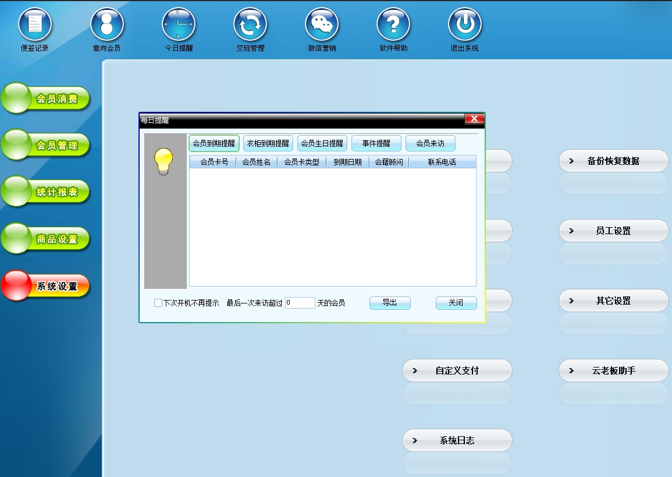Sort by 到期日期 column header
Viewport: 672px width, 477px height.
pyautogui.click(x=347, y=162)
